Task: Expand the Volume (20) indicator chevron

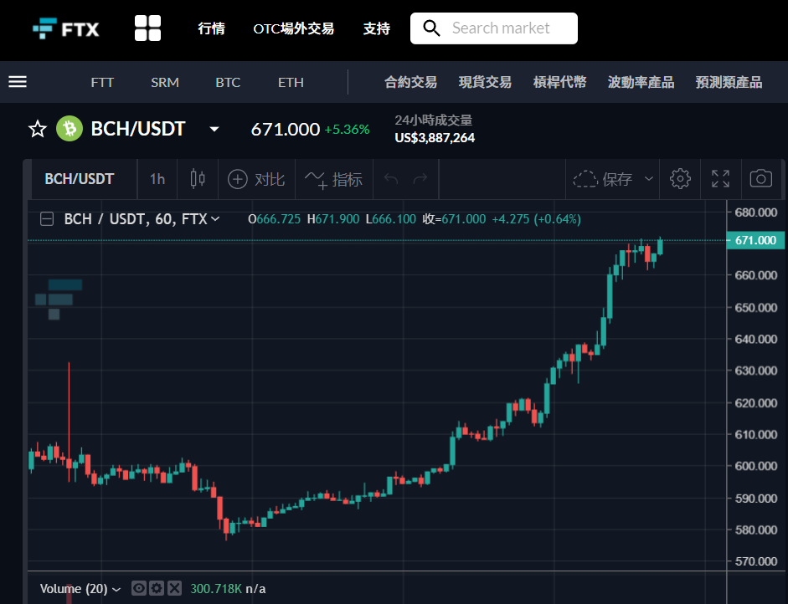Action: coord(116,589)
